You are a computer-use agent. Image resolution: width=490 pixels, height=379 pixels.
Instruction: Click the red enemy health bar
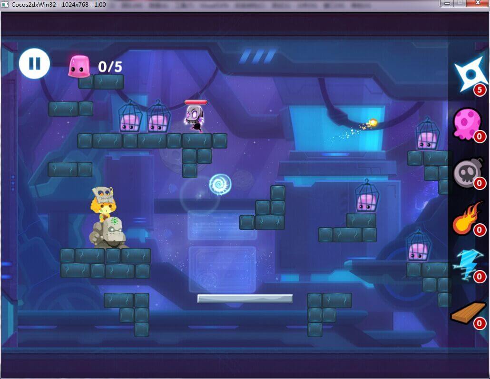(x=196, y=102)
